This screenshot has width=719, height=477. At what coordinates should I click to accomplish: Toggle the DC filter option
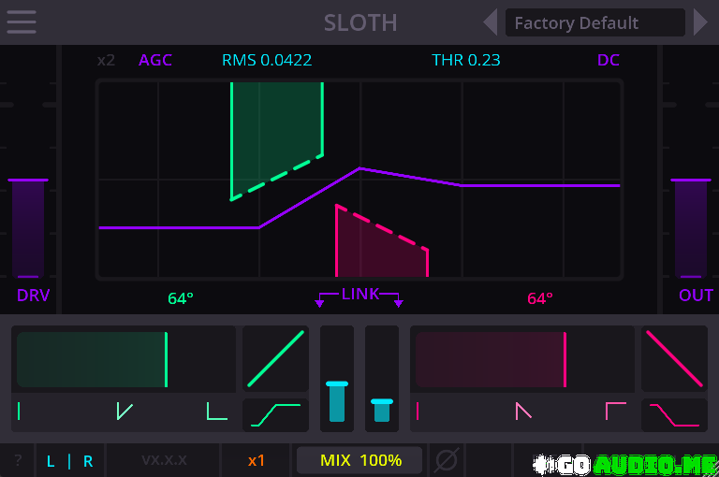[x=609, y=61]
